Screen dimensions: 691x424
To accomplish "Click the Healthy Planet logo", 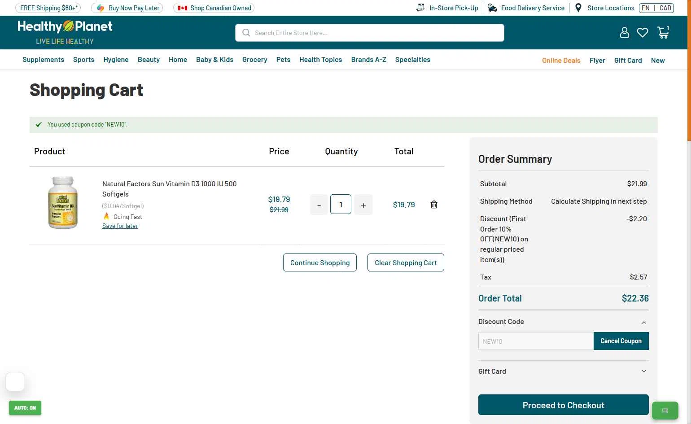I will coord(65,32).
